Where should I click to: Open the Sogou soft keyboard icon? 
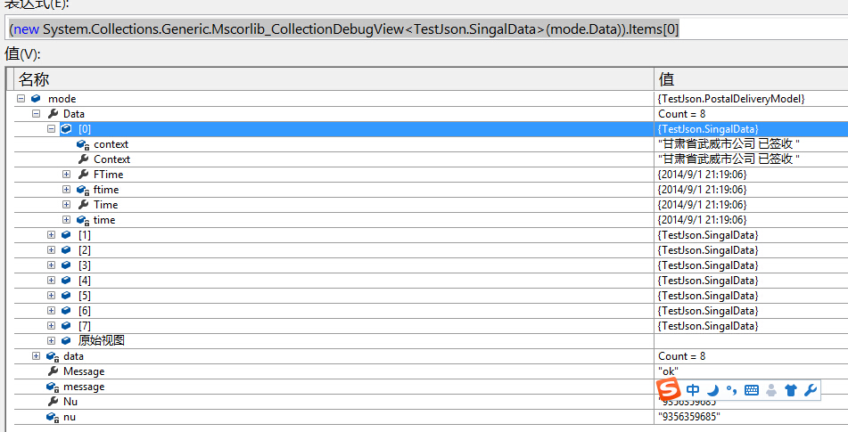752,390
